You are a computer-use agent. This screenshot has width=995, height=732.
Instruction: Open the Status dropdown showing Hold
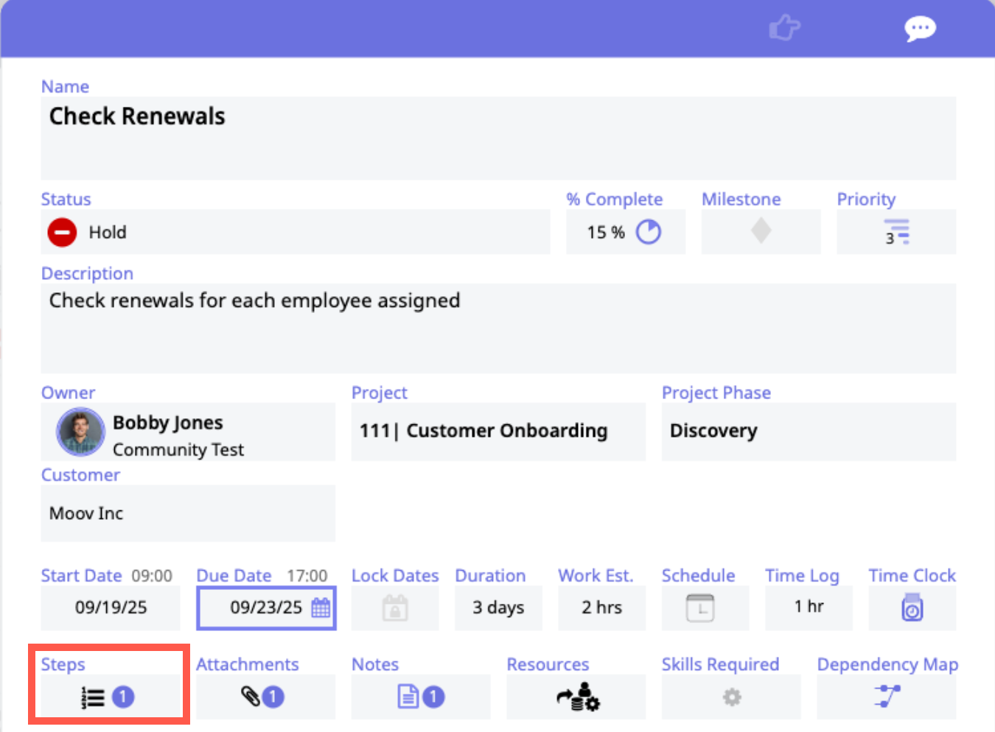point(295,232)
